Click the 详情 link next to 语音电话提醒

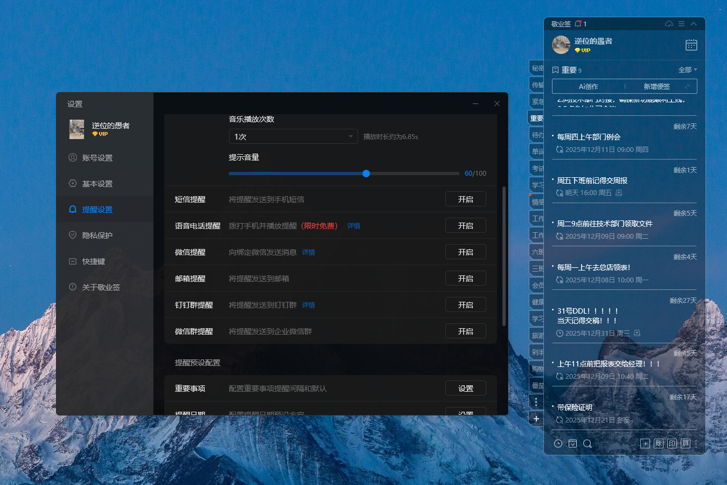(354, 225)
